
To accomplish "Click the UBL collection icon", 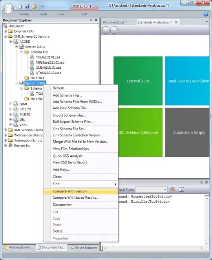I will [16, 119].
